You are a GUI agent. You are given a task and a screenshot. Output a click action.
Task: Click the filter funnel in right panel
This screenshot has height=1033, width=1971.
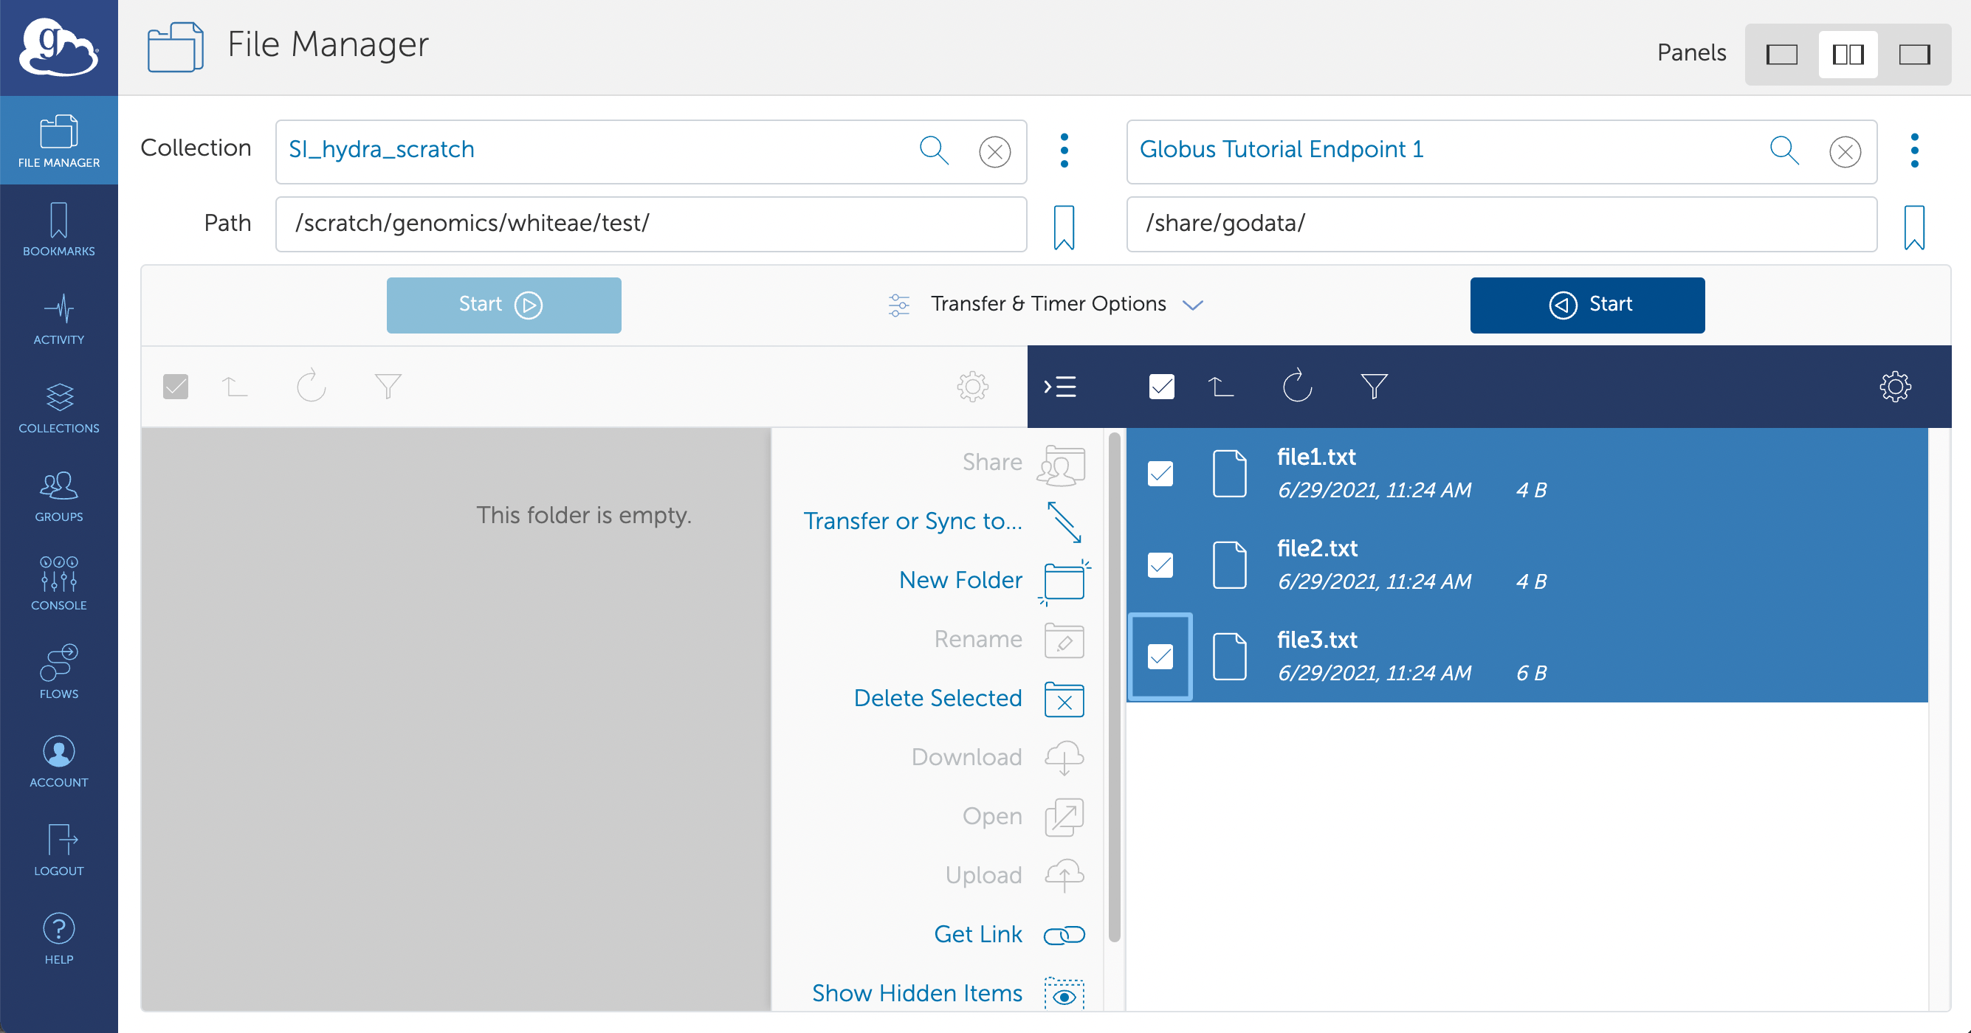[x=1374, y=386]
